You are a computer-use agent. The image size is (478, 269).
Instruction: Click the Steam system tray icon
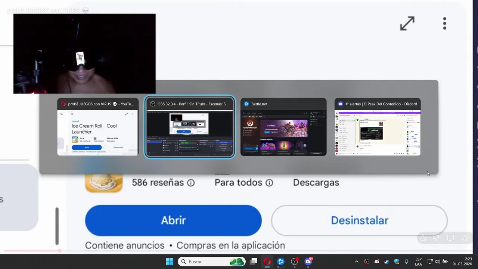tap(387, 262)
